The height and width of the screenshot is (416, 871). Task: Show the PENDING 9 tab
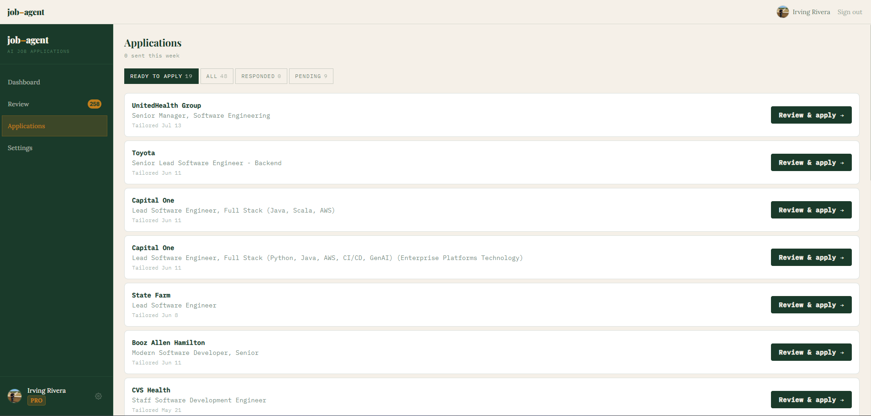(311, 76)
